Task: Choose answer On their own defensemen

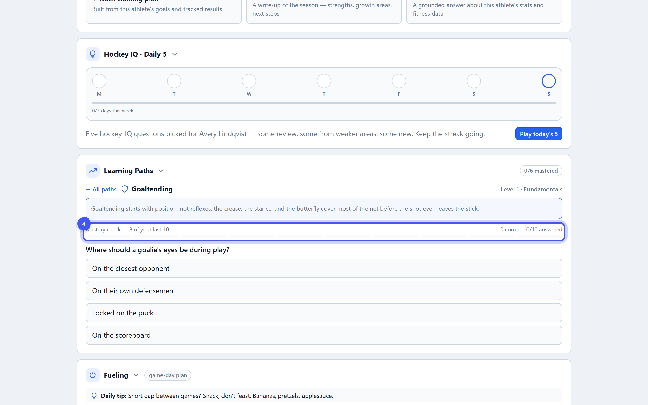Action: pyautogui.click(x=324, y=290)
